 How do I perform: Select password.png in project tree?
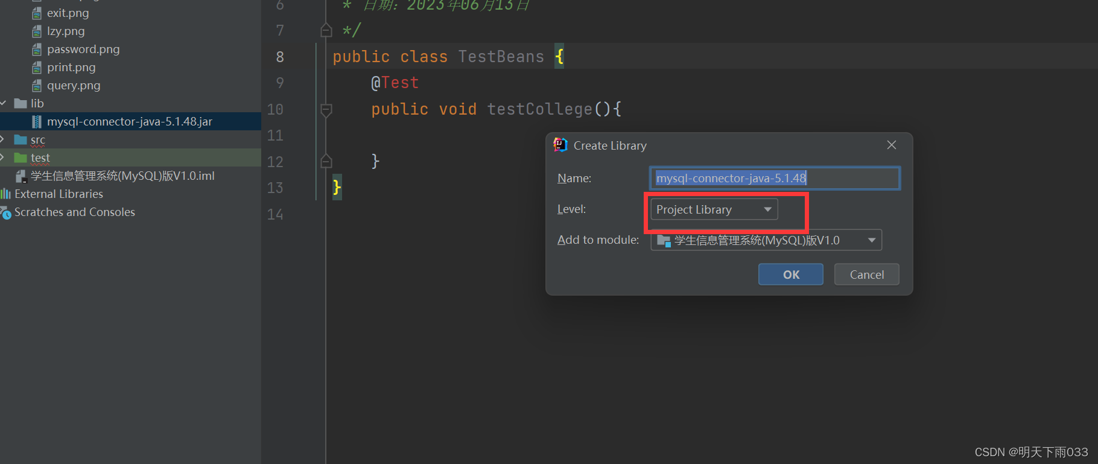click(x=83, y=49)
